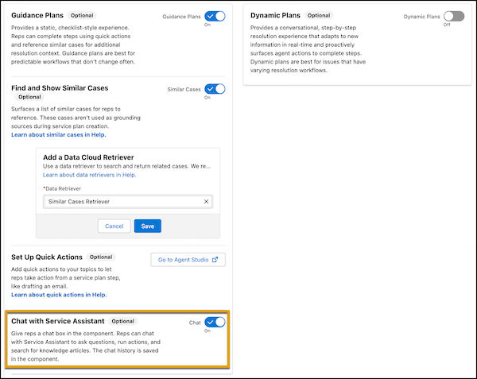Click the 'Provides a static, checklist-style experience' description
The height and width of the screenshot is (379, 477).
(x=73, y=44)
